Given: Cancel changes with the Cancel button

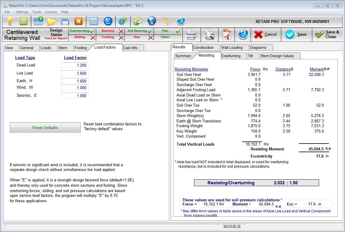Looking at the screenshot, I should [x=266, y=35].
